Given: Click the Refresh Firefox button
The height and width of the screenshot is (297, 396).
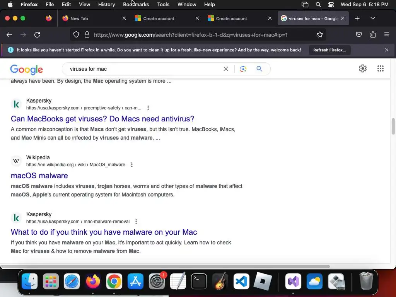Looking at the screenshot, I should tap(329, 50).
